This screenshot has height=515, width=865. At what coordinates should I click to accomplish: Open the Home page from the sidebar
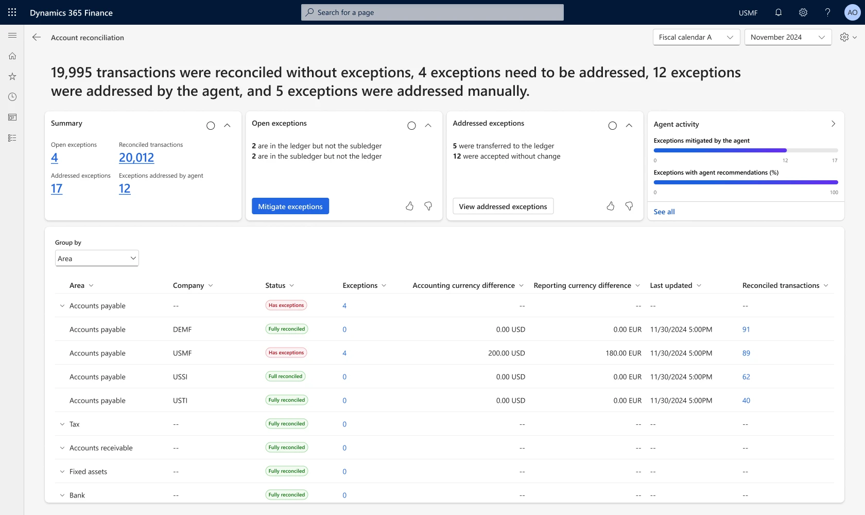click(x=12, y=56)
